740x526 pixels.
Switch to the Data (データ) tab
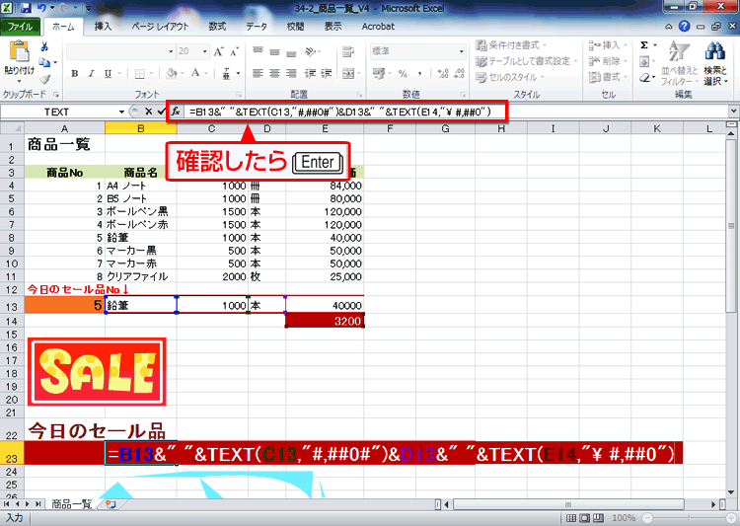pos(257,27)
